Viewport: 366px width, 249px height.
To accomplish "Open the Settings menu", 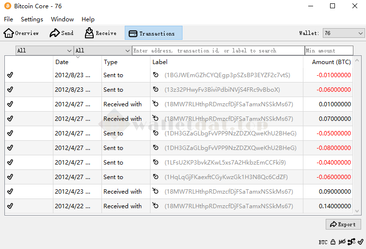I will coord(32,19).
